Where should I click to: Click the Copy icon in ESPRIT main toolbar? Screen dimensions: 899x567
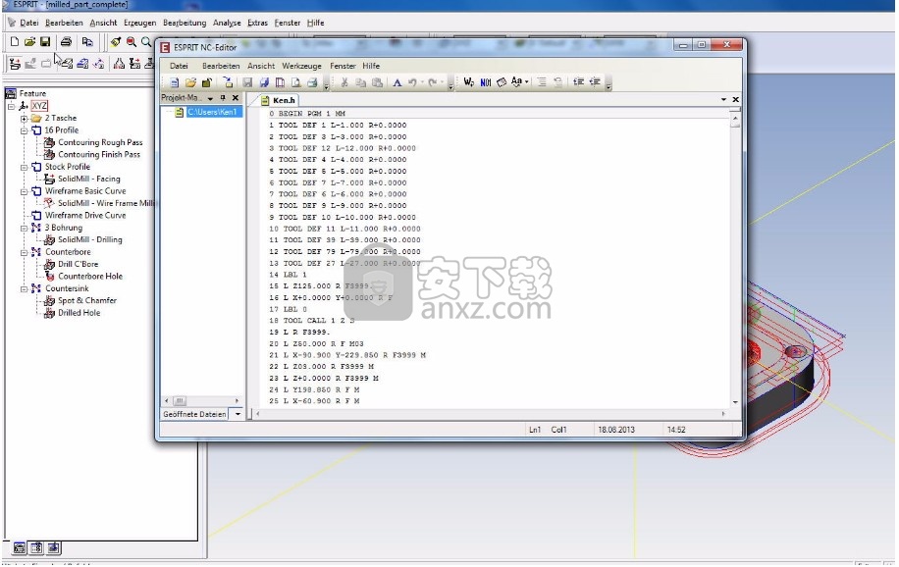[87, 41]
